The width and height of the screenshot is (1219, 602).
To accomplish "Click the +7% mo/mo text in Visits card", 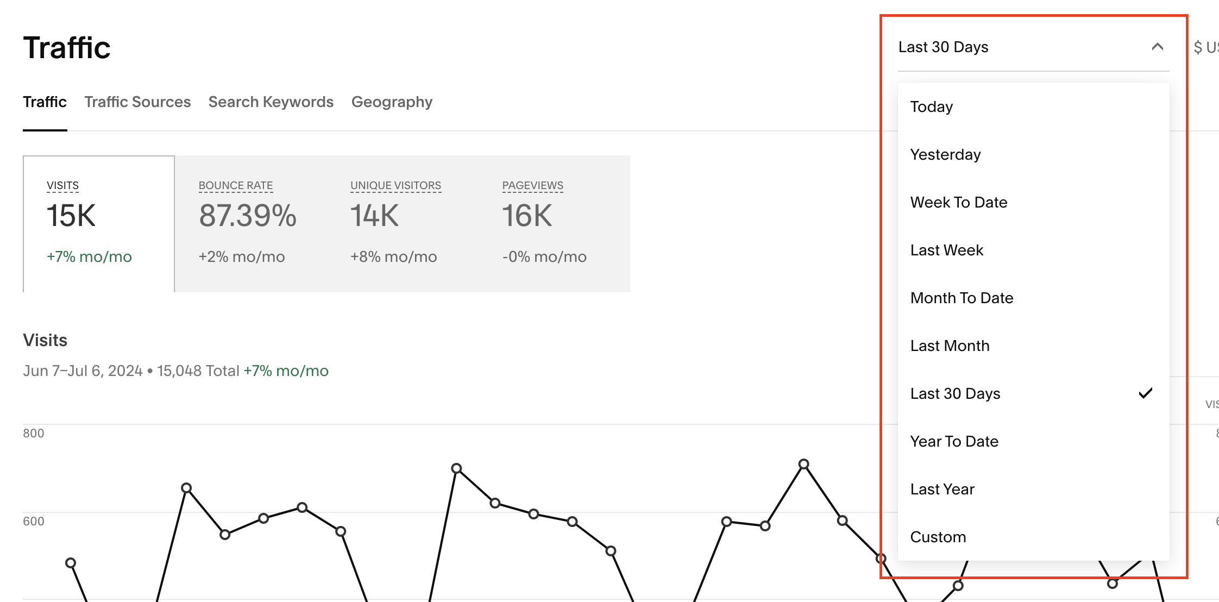I will 89,256.
